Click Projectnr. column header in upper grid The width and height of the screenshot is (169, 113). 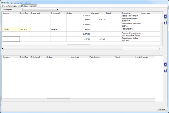pos(12,13)
